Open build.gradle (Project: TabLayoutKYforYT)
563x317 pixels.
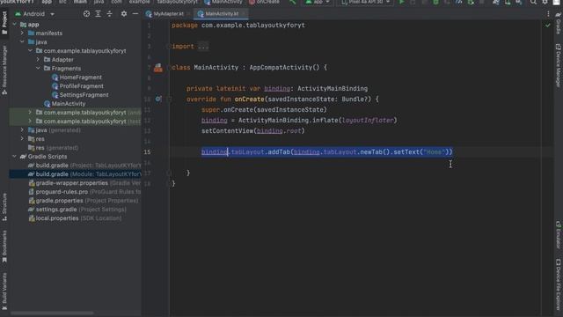84,166
